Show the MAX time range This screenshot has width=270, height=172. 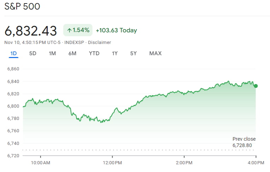click(155, 53)
